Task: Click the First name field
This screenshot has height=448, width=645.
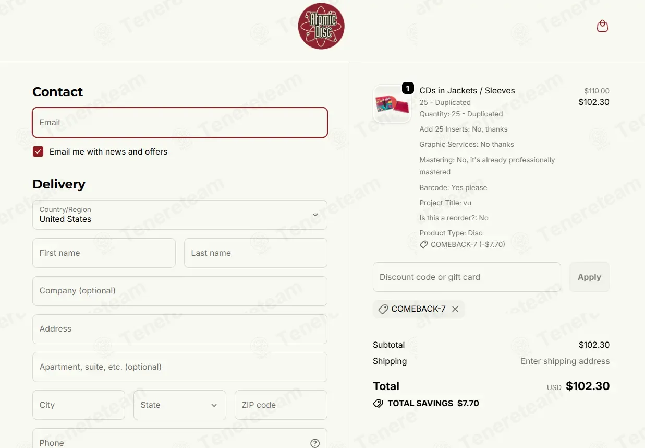Action: (x=104, y=253)
